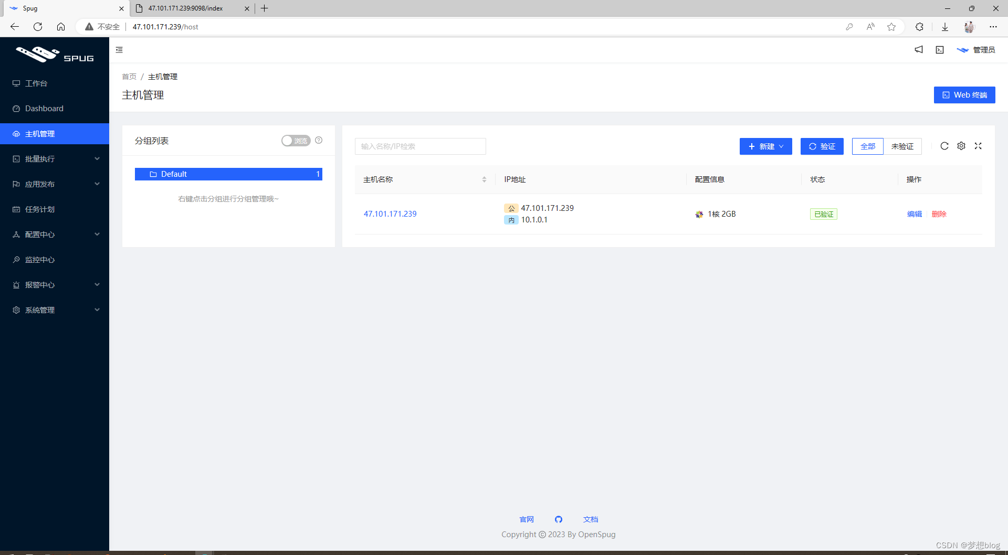Click the 1核 2GB config text
This screenshot has height=555, width=1008.
pyautogui.click(x=722, y=214)
